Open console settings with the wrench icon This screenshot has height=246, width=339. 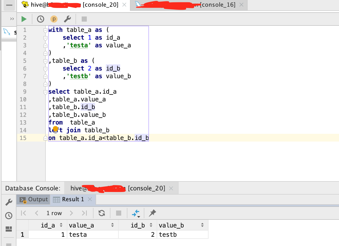click(x=68, y=19)
